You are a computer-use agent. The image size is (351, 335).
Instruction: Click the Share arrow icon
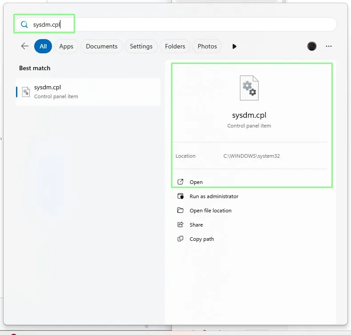coord(180,224)
